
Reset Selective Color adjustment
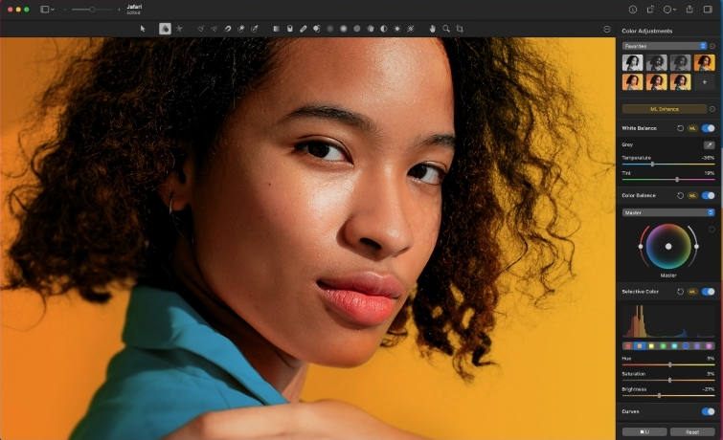[x=680, y=292]
